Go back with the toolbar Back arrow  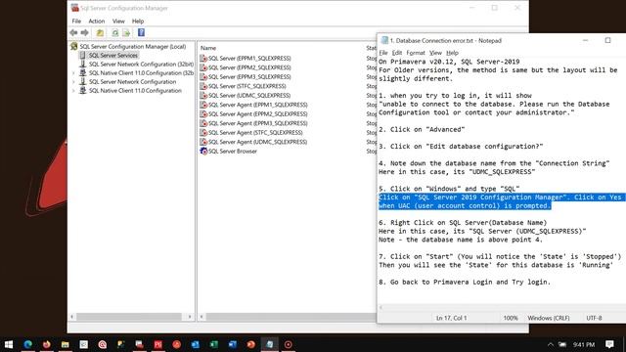(73, 32)
